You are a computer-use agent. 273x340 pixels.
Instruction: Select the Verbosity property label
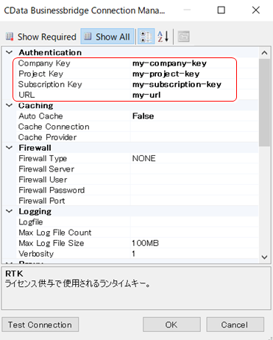pyautogui.click(x=36, y=254)
